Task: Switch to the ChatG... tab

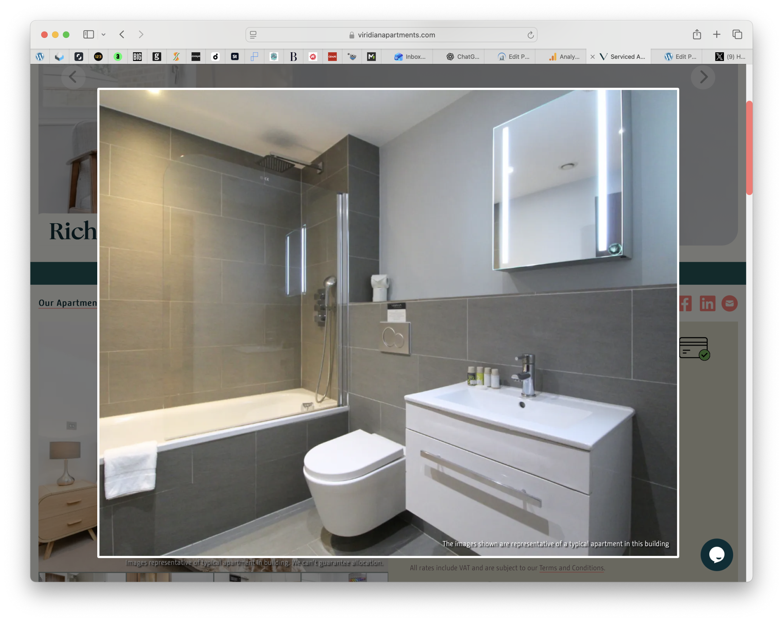Action: click(463, 57)
